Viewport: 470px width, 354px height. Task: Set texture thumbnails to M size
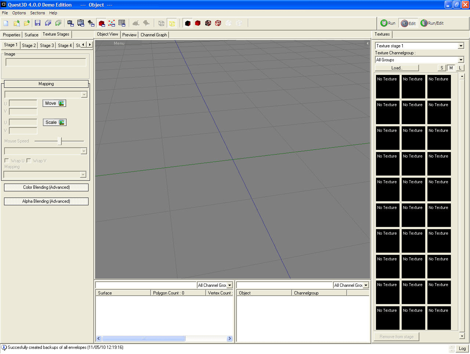click(x=451, y=68)
